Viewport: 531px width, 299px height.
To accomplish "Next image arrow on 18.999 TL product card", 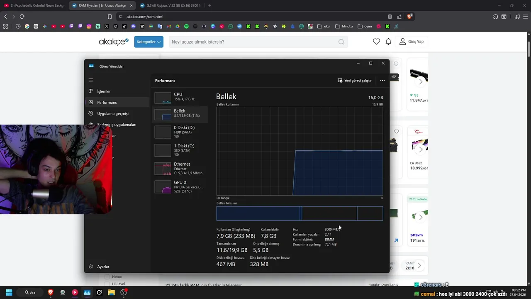I will 421,149.
